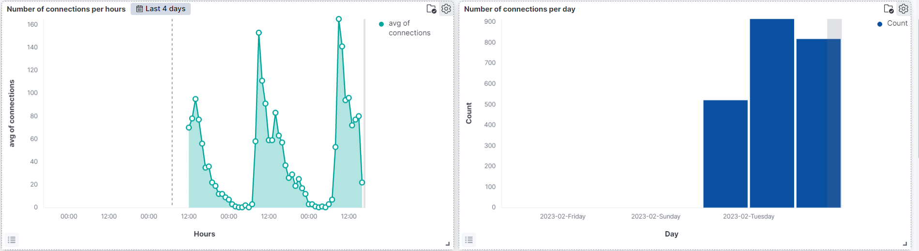Open the Last 4 days time range badge
The width and height of the screenshot is (919, 251).
[161, 9]
